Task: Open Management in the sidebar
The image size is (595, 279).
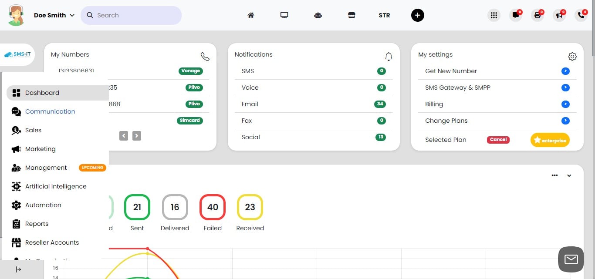Action: click(46, 168)
